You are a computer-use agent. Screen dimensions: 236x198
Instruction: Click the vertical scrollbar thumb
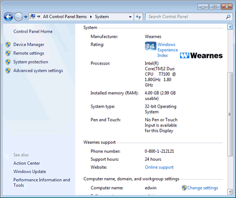click(230, 114)
